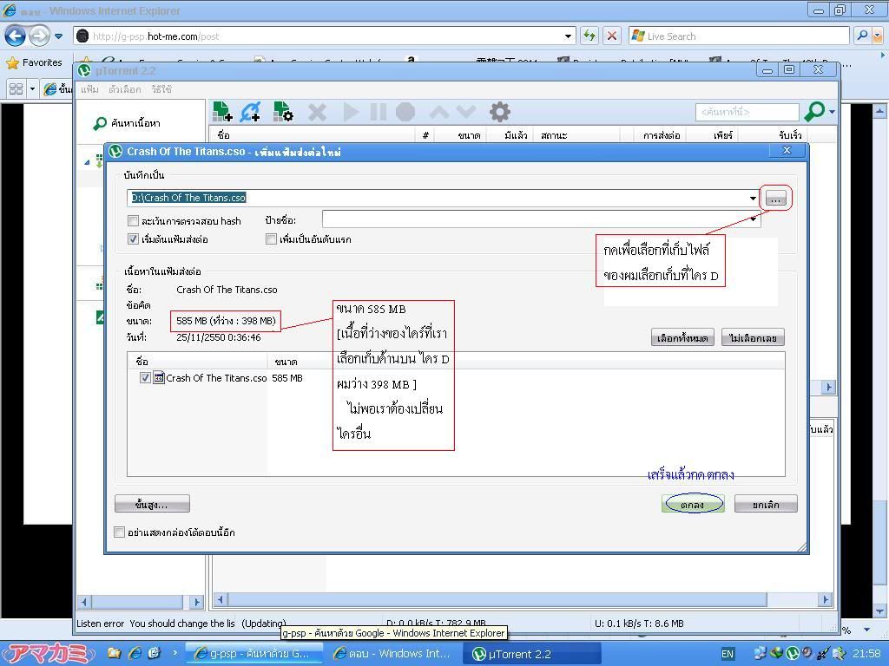Click the file list Name column header in dialog
Viewport: 889px width, 666px height.
[x=197, y=361]
